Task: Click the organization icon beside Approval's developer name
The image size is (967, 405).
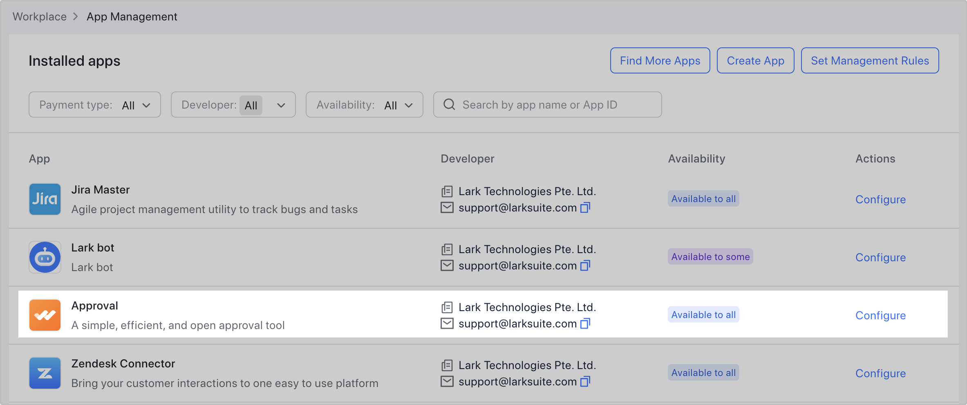Action: click(x=447, y=307)
